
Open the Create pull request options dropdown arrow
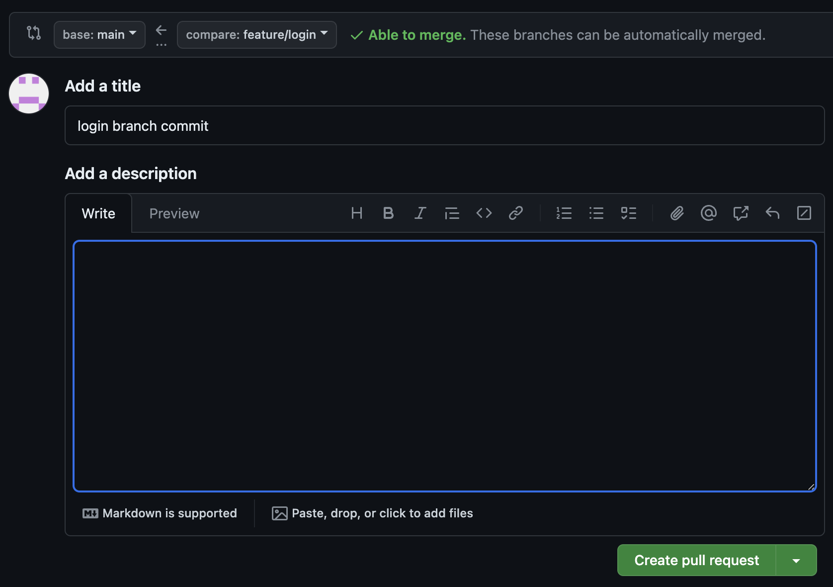pyautogui.click(x=796, y=560)
